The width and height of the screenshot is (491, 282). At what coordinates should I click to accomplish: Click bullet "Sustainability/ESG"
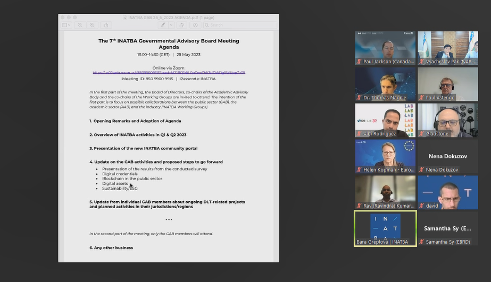[120, 189]
